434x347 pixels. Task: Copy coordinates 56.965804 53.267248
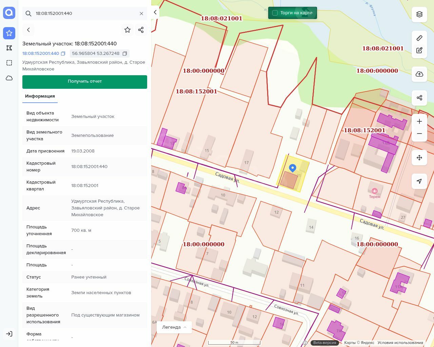125,54
